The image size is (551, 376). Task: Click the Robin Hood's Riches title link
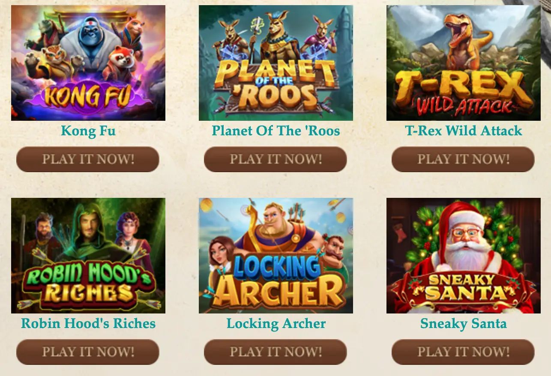[x=88, y=323]
